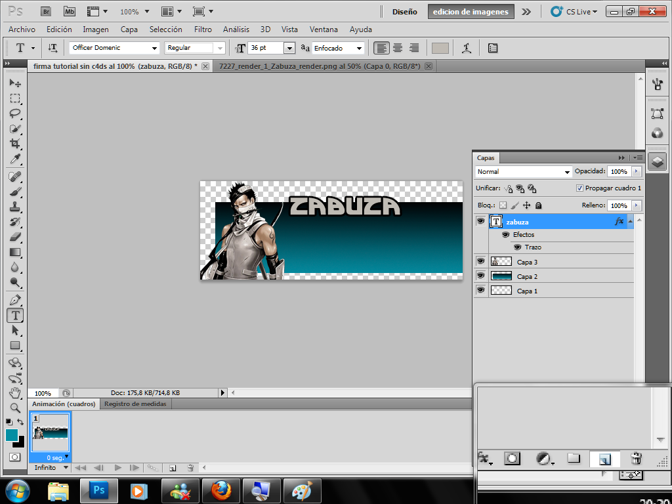672x504 pixels.
Task: Select the Brush tool
Action: 15,192
